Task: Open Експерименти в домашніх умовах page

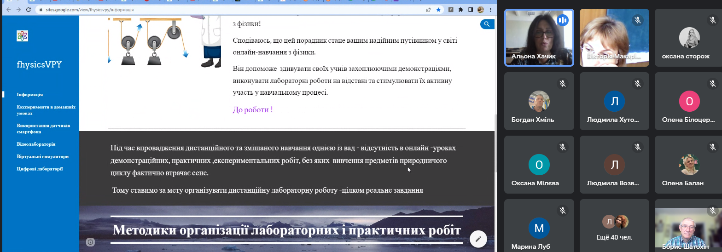Action: [46, 109]
